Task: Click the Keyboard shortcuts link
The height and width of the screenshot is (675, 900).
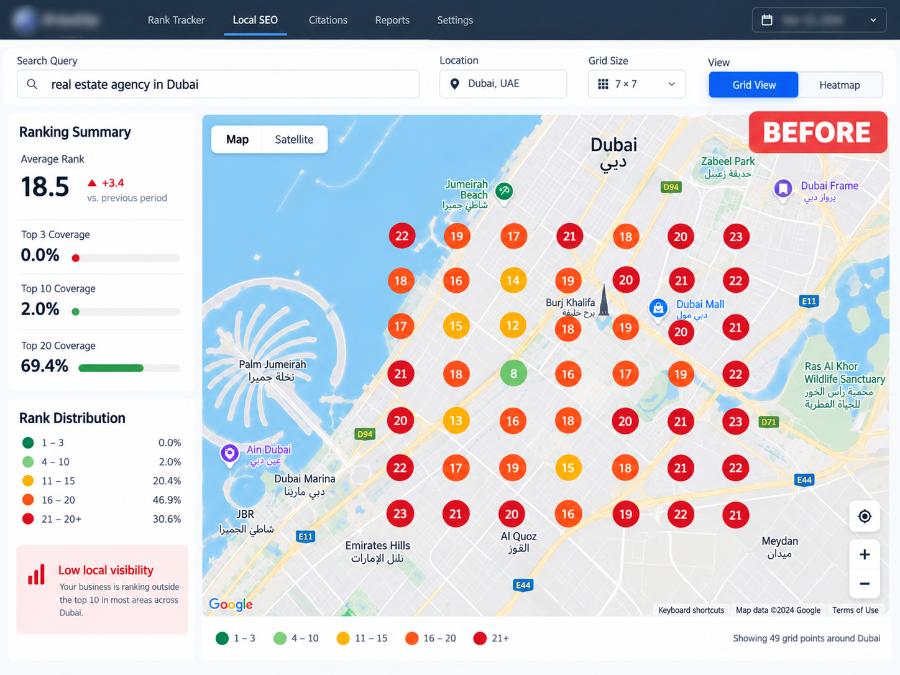Action: click(691, 610)
